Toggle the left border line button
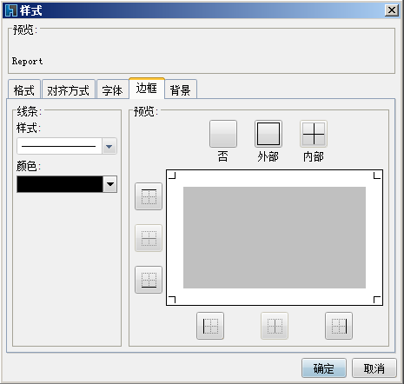 pyautogui.click(x=210, y=326)
